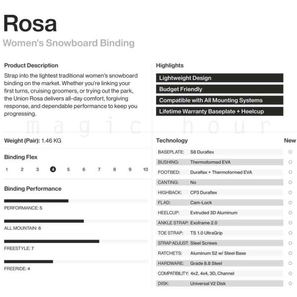Click the New column header
The height and width of the screenshot is (297, 297).
(290, 141)
